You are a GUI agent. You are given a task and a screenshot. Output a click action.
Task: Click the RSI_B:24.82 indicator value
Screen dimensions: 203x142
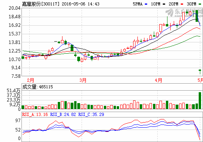[x=63, y=114]
